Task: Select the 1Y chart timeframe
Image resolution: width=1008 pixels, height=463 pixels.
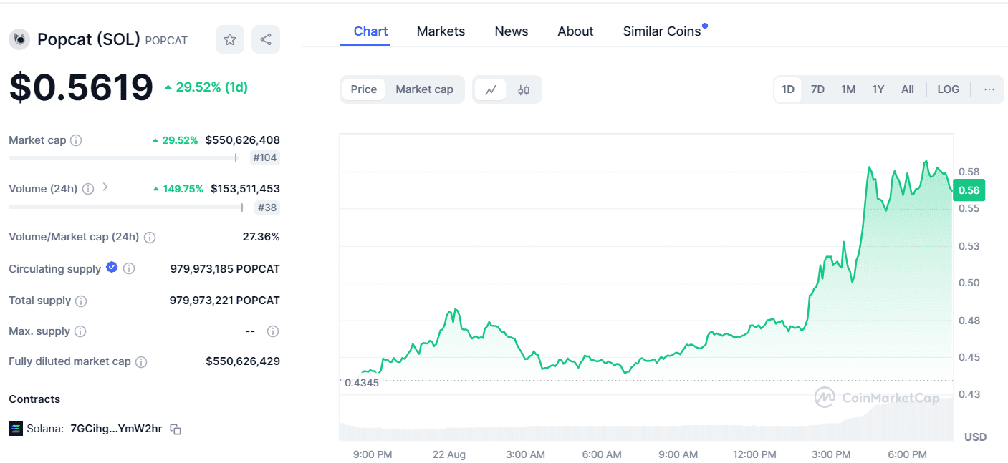Action: click(878, 89)
